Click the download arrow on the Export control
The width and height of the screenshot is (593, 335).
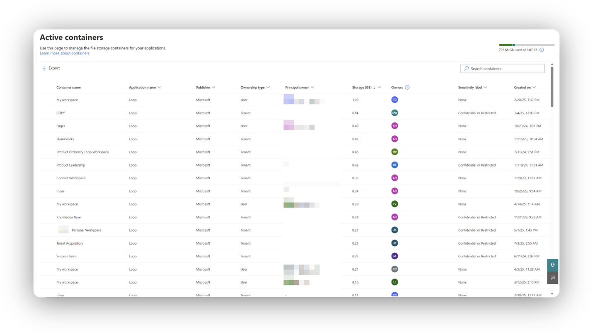(x=44, y=68)
